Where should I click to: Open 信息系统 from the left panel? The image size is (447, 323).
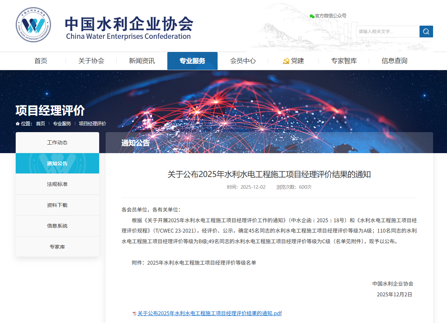[x=57, y=225]
